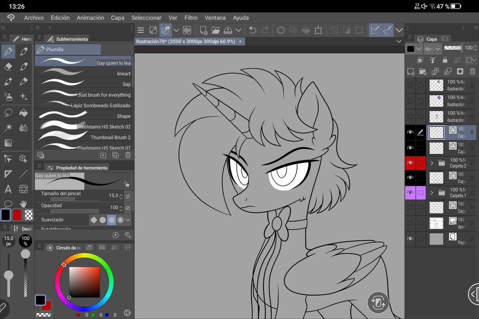Toggle brush size pressure lock checkbox
This screenshot has height=319, width=479.
click(127, 196)
